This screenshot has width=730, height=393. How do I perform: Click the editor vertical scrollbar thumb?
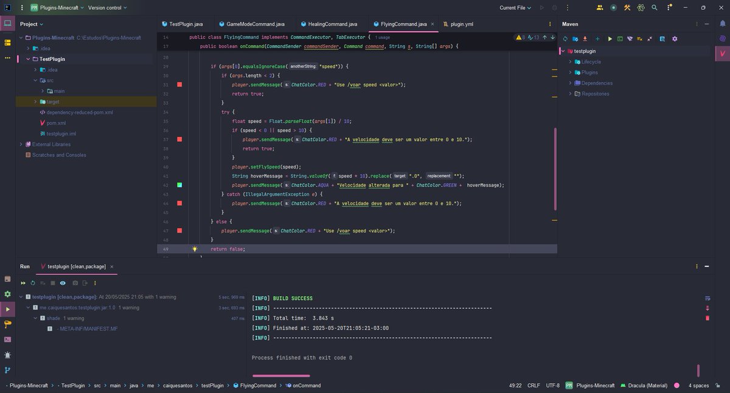click(x=555, y=169)
